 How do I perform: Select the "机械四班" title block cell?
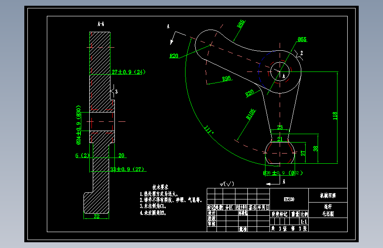(328, 195)
